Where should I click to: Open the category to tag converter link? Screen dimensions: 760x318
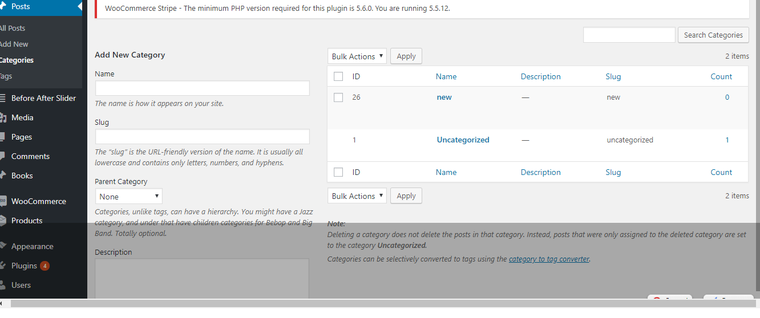pos(549,259)
